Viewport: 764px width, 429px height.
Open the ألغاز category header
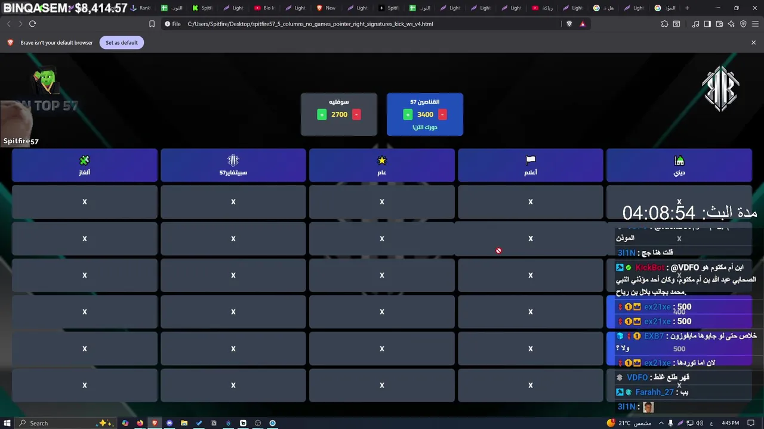tap(85, 165)
